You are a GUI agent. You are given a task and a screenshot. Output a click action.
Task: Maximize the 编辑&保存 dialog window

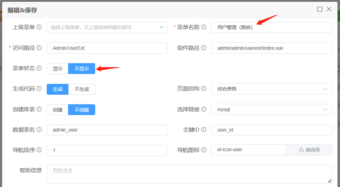[x=320, y=9]
